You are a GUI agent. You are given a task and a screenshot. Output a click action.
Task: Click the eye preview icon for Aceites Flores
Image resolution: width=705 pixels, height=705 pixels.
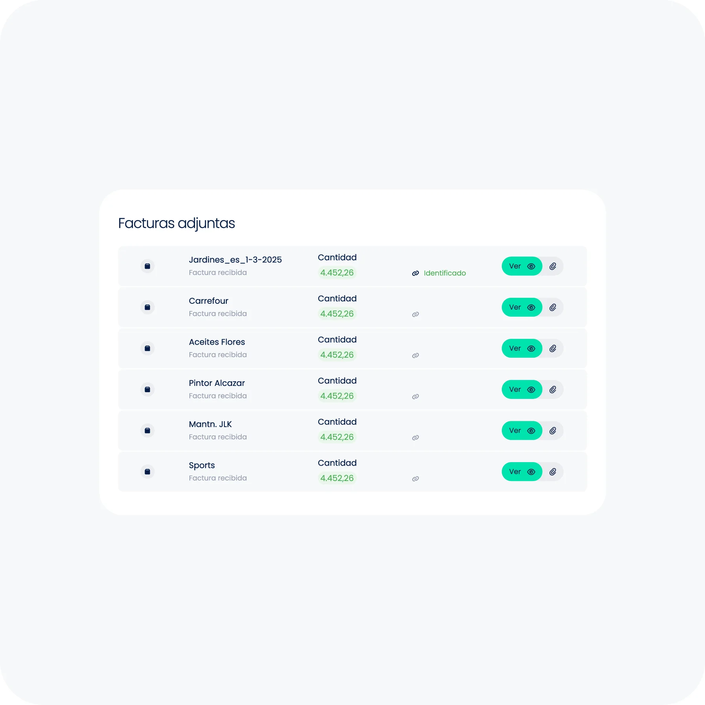point(531,348)
